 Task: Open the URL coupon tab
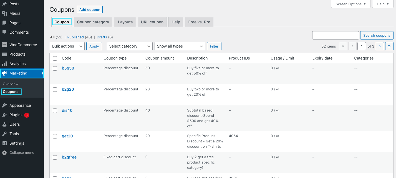152,22
